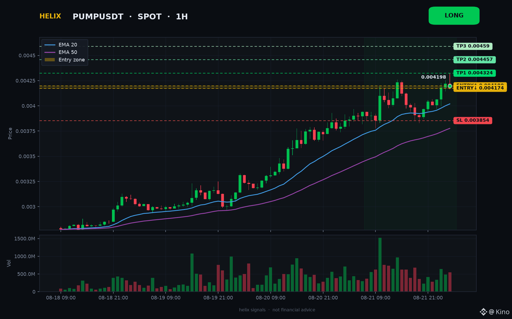Click the tallest green volume bar

click(380, 265)
